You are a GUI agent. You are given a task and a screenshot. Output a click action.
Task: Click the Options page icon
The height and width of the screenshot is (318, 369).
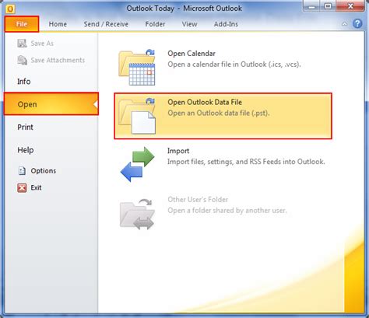[22, 171]
